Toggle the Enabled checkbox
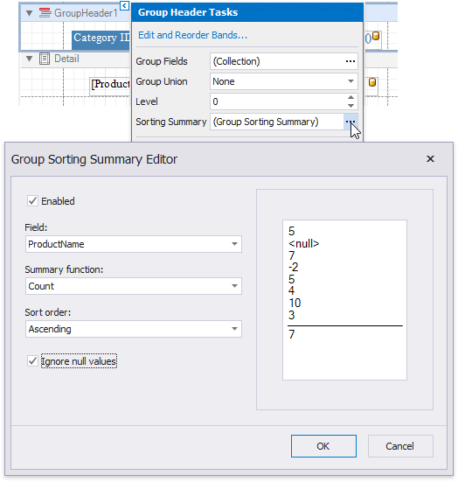458x482 pixels. pos(32,201)
